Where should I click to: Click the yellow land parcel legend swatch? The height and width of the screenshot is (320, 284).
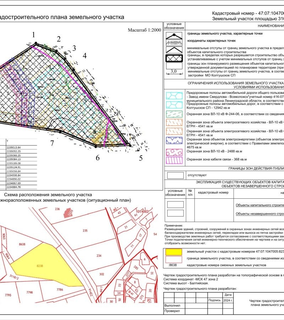pyautogui.click(x=174, y=252)
